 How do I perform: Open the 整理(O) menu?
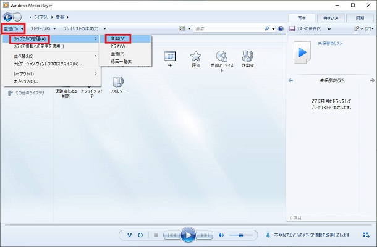[x=14, y=29]
